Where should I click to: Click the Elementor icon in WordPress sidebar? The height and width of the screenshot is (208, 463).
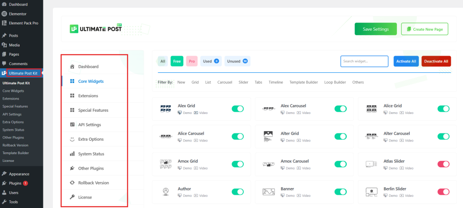click(x=4, y=14)
